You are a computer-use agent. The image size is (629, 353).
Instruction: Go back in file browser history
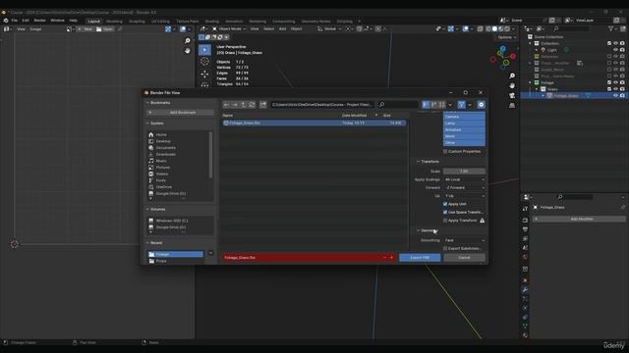pyautogui.click(x=227, y=105)
